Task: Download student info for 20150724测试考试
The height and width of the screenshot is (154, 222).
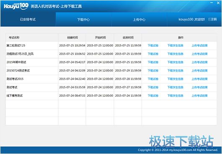Action: [x=175, y=71]
